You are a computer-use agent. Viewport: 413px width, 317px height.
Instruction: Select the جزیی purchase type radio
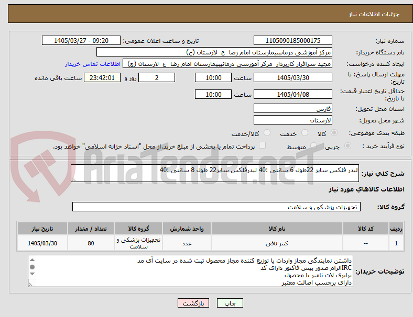(347, 145)
